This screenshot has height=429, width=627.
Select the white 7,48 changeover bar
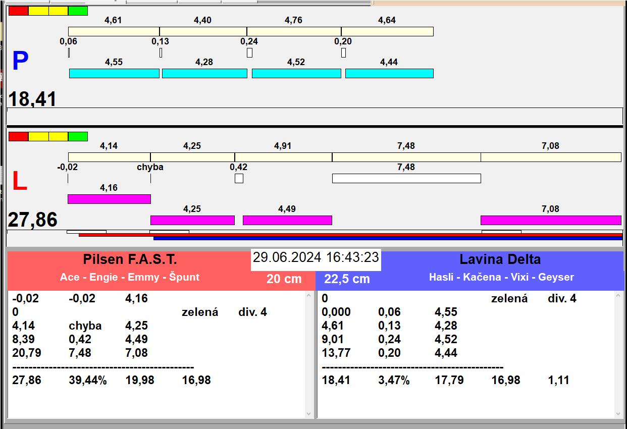(x=406, y=178)
